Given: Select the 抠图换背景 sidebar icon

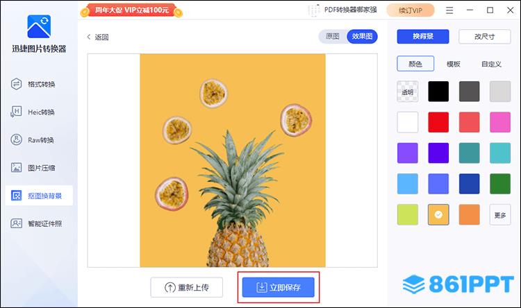Looking at the screenshot, I should 16,196.
